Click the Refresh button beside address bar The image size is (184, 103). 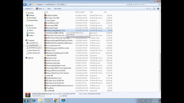click(x=130, y=5)
